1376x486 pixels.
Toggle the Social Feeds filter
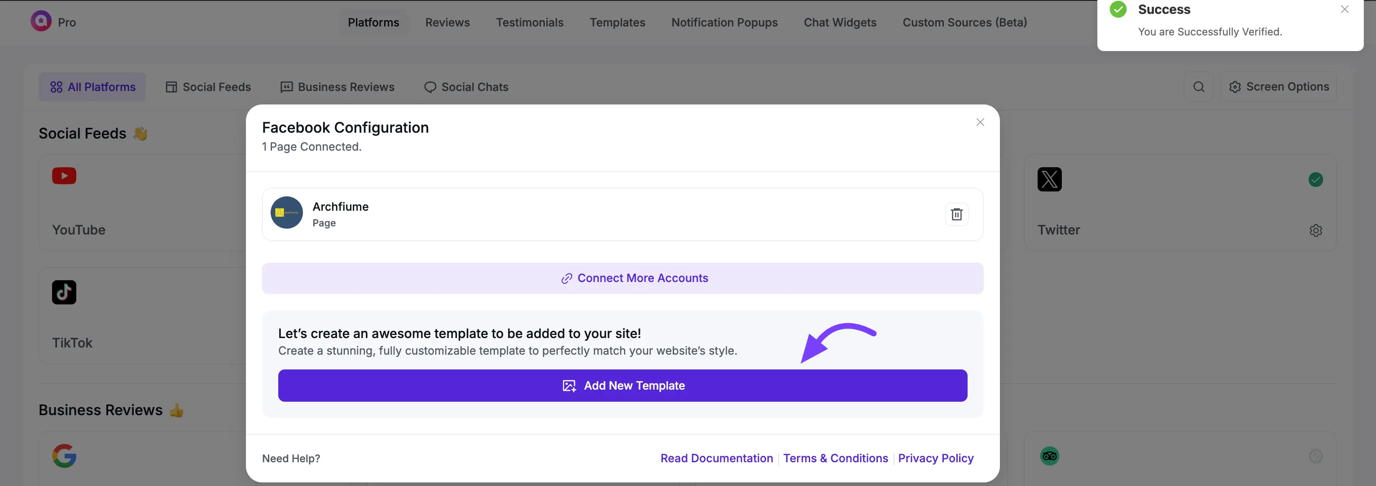(x=208, y=87)
